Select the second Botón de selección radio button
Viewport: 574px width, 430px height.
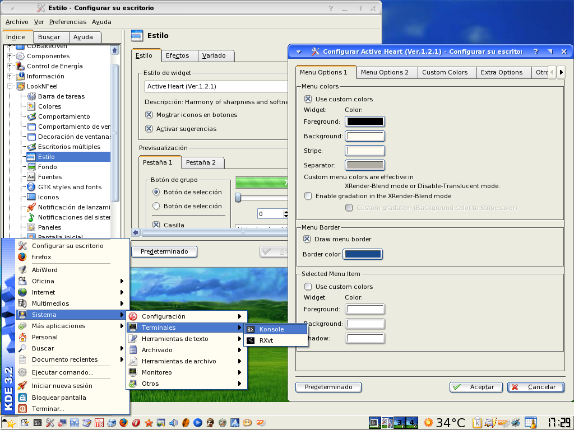coord(156,206)
